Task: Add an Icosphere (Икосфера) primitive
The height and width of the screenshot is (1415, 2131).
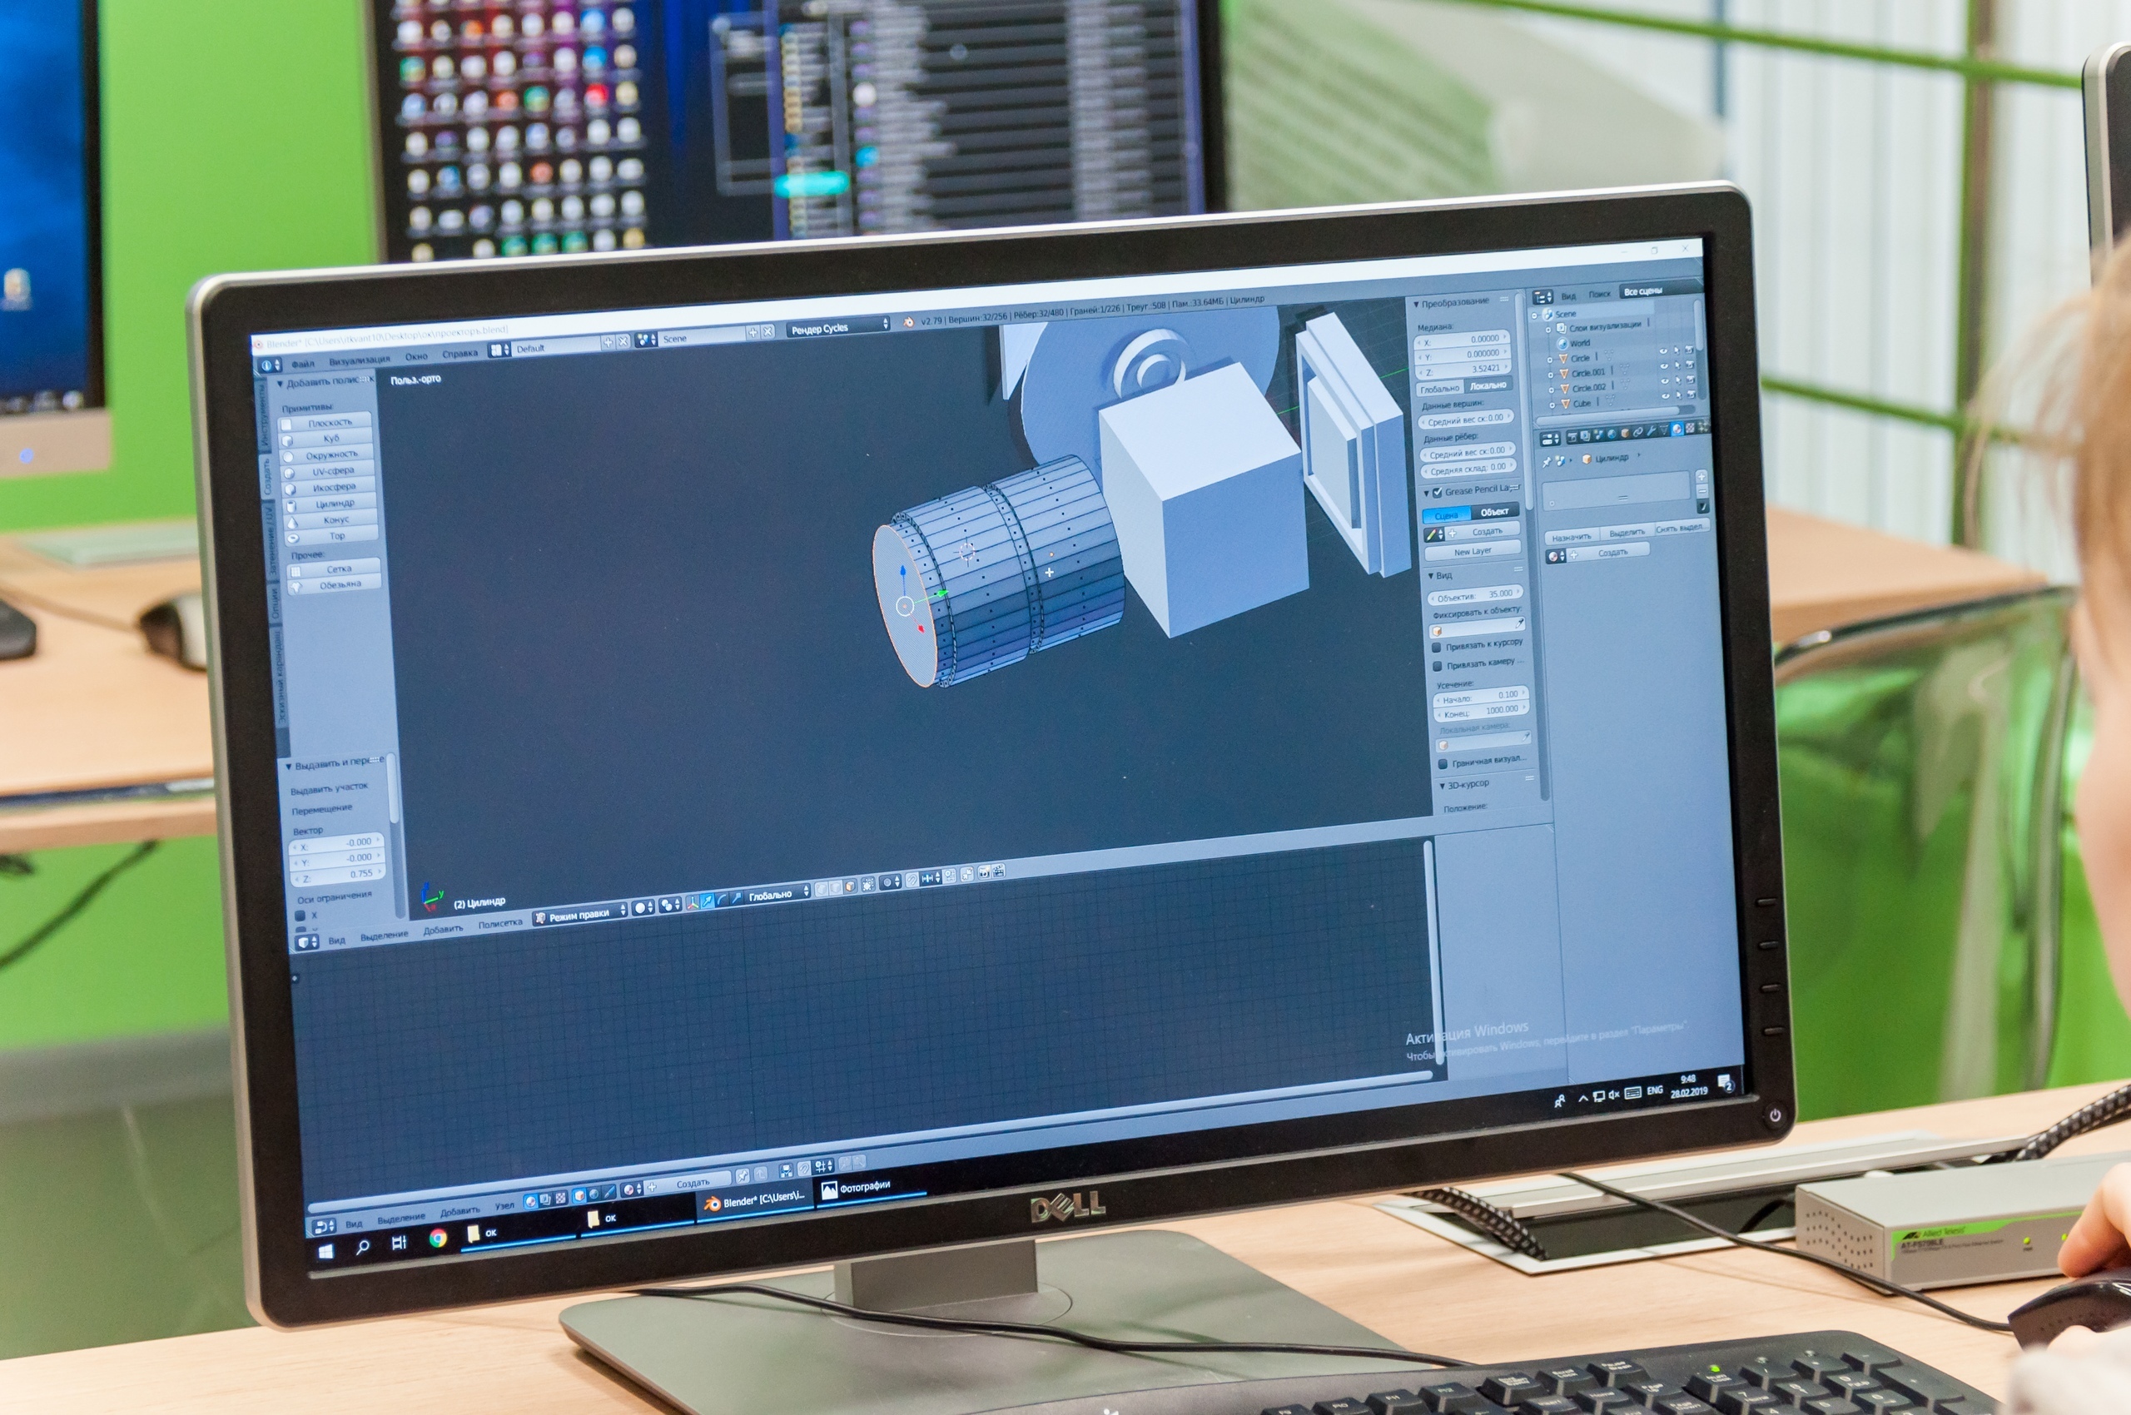Action: 329,487
